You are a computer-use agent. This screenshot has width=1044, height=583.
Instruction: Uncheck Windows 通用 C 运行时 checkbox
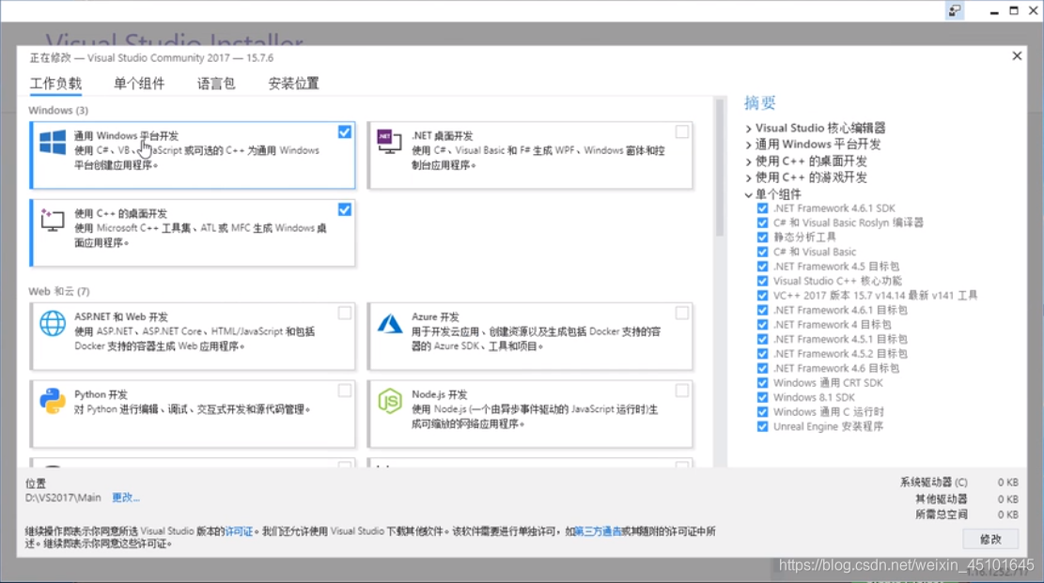click(x=762, y=412)
